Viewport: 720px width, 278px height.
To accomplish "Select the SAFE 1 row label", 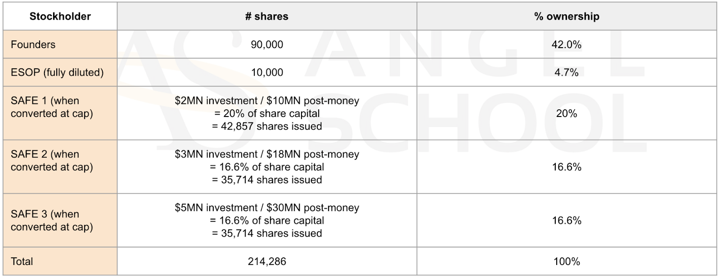I will click(x=60, y=113).
